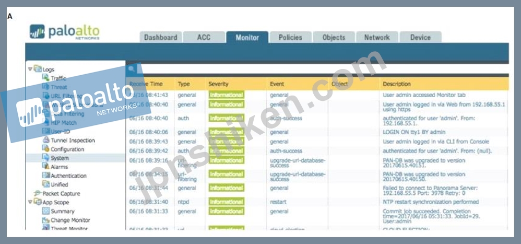Sort by Description column header
Image resolution: width=521 pixels, height=244 pixels.
[397, 84]
